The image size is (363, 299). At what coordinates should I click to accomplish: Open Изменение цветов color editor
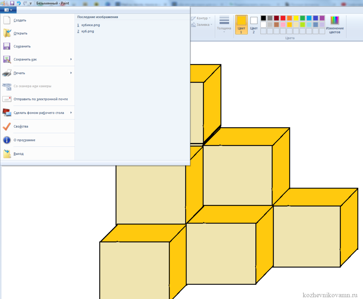335,25
